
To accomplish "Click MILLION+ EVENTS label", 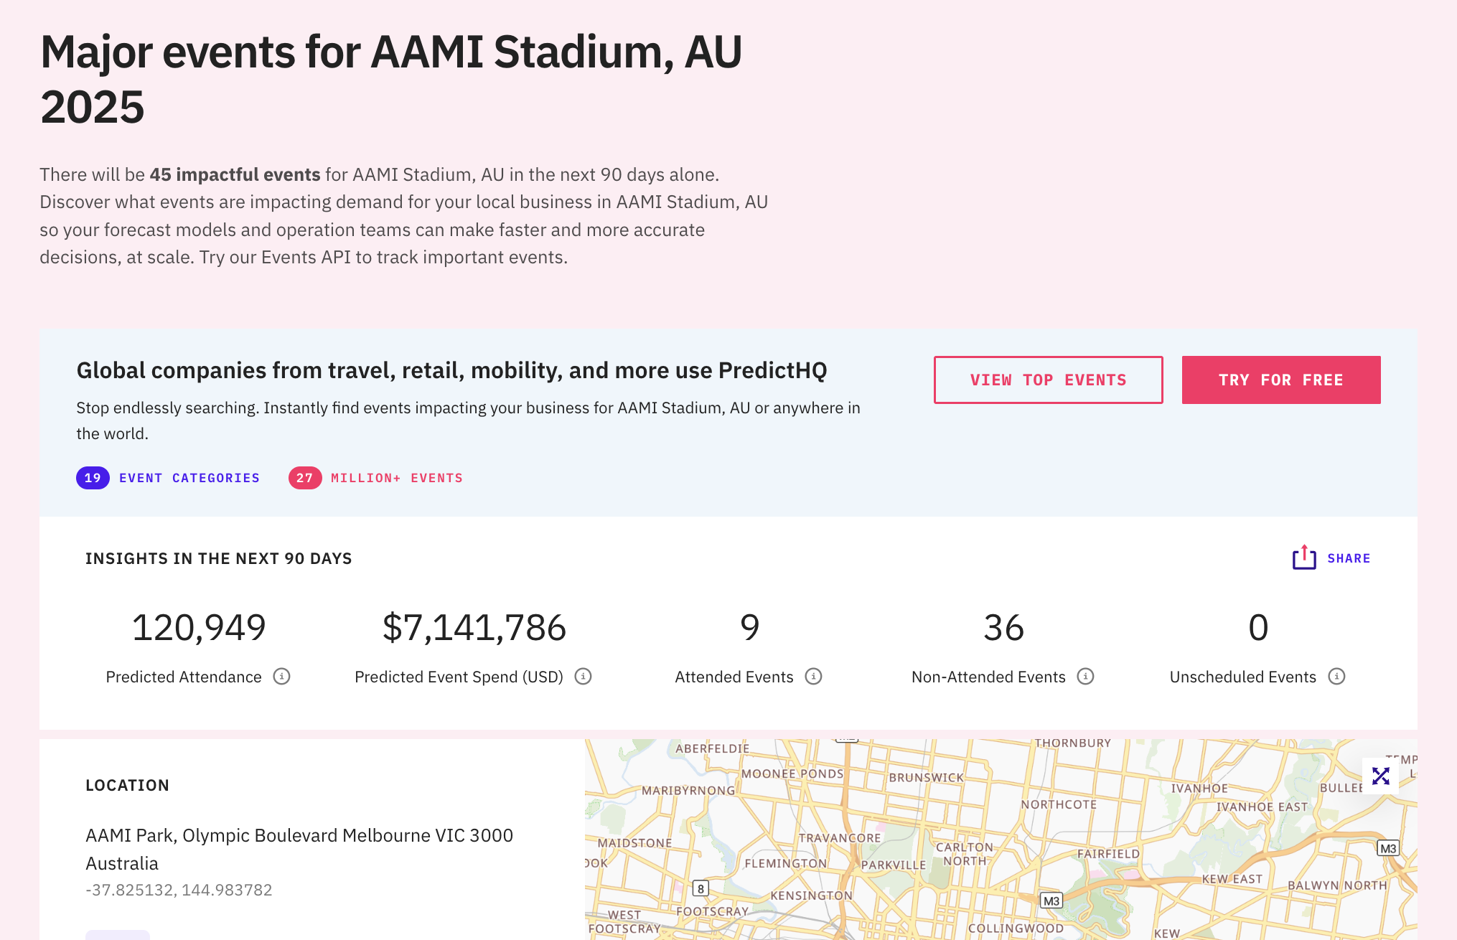I will (396, 478).
